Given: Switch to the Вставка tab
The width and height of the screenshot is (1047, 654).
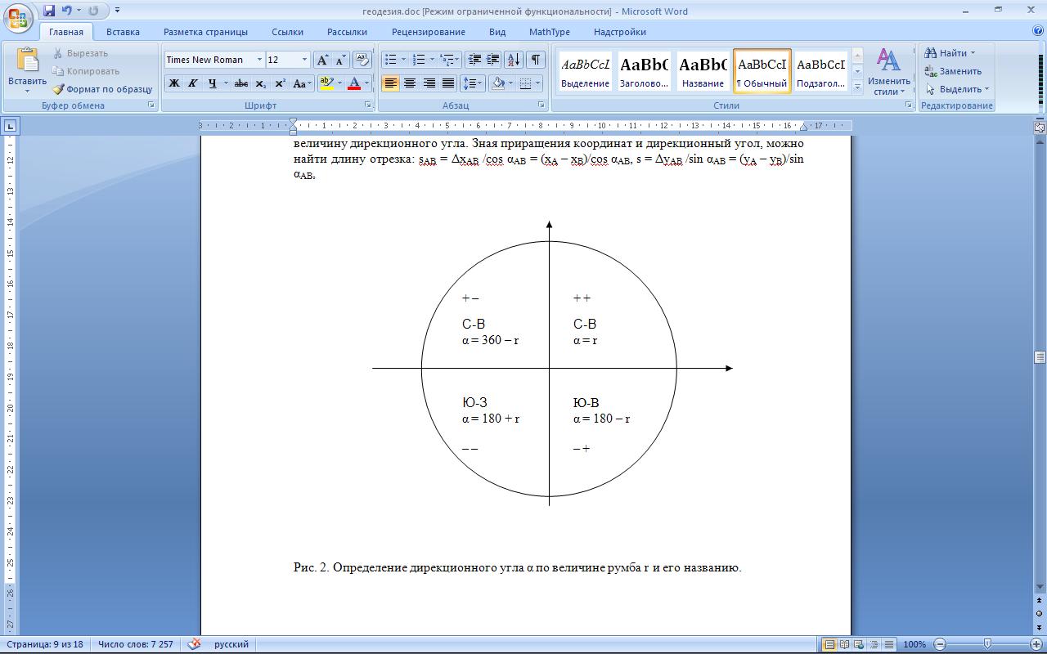Looking at the screenshot, I should point(123,32).
